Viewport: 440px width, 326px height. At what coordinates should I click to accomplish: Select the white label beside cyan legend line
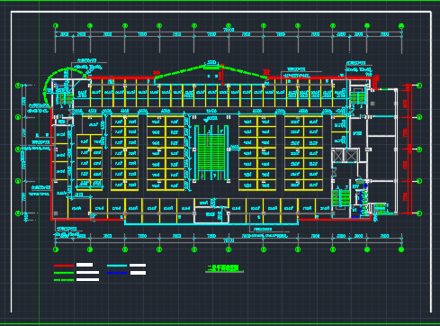(x=138, y=266)
